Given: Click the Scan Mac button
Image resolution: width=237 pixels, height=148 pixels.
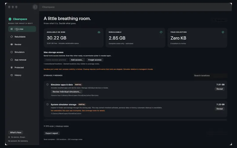Looking at the screenshot, I should (x=219, y=20).
